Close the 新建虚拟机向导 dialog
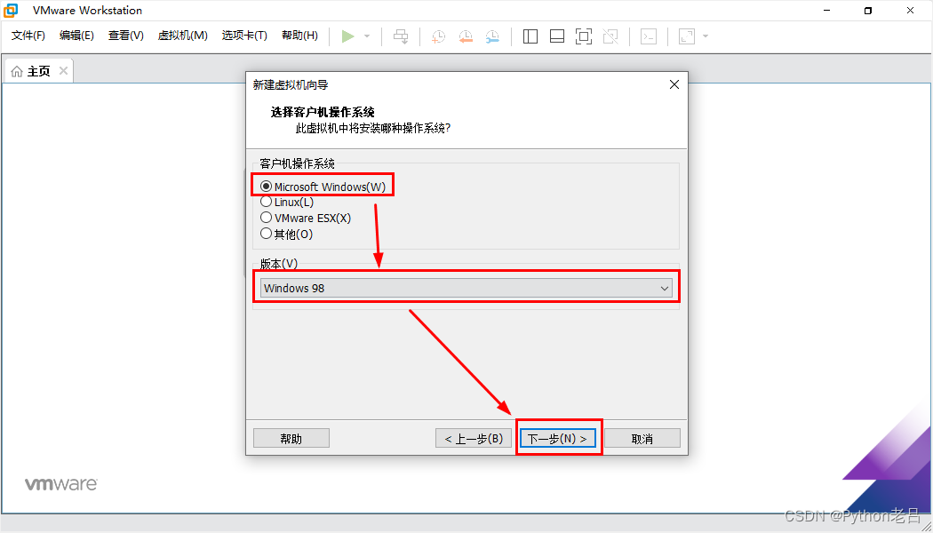This screenshot has width=933, height=533. [x=674, y=84]
